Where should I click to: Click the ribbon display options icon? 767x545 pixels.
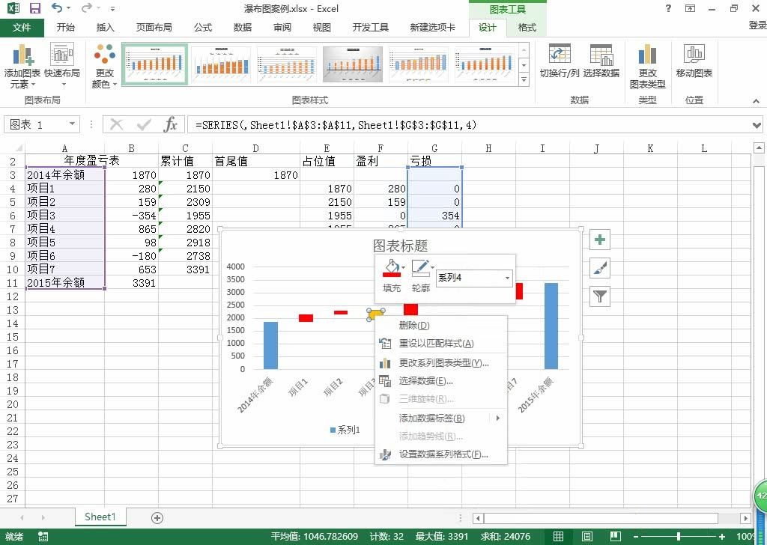(690, 8)
